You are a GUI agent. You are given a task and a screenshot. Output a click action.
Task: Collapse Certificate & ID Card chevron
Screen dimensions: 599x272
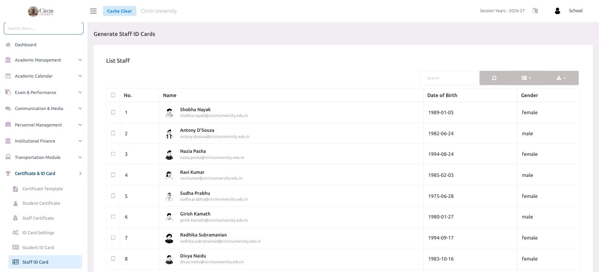pyautogui.click(x=80, y=173)
